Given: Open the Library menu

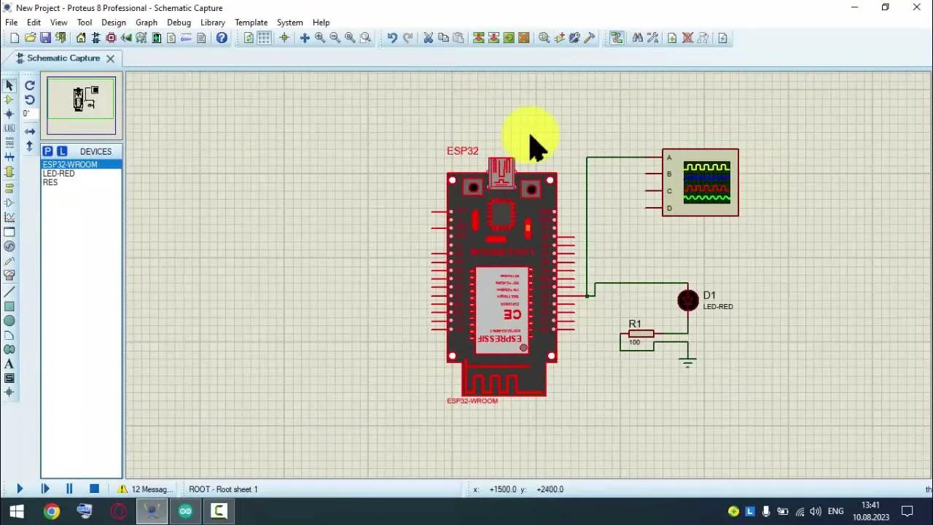Looking at the screenshot, I should point(212,22).
